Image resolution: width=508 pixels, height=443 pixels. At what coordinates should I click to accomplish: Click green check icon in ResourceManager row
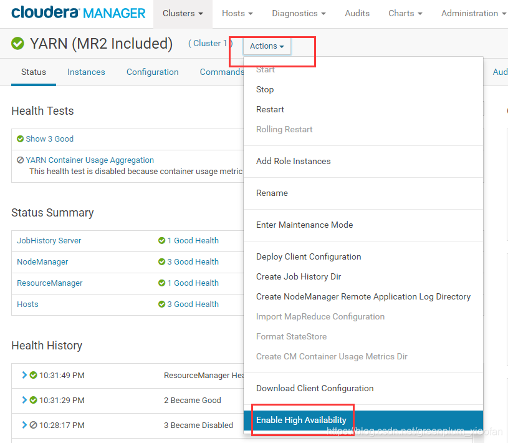[x=161, y=283]
